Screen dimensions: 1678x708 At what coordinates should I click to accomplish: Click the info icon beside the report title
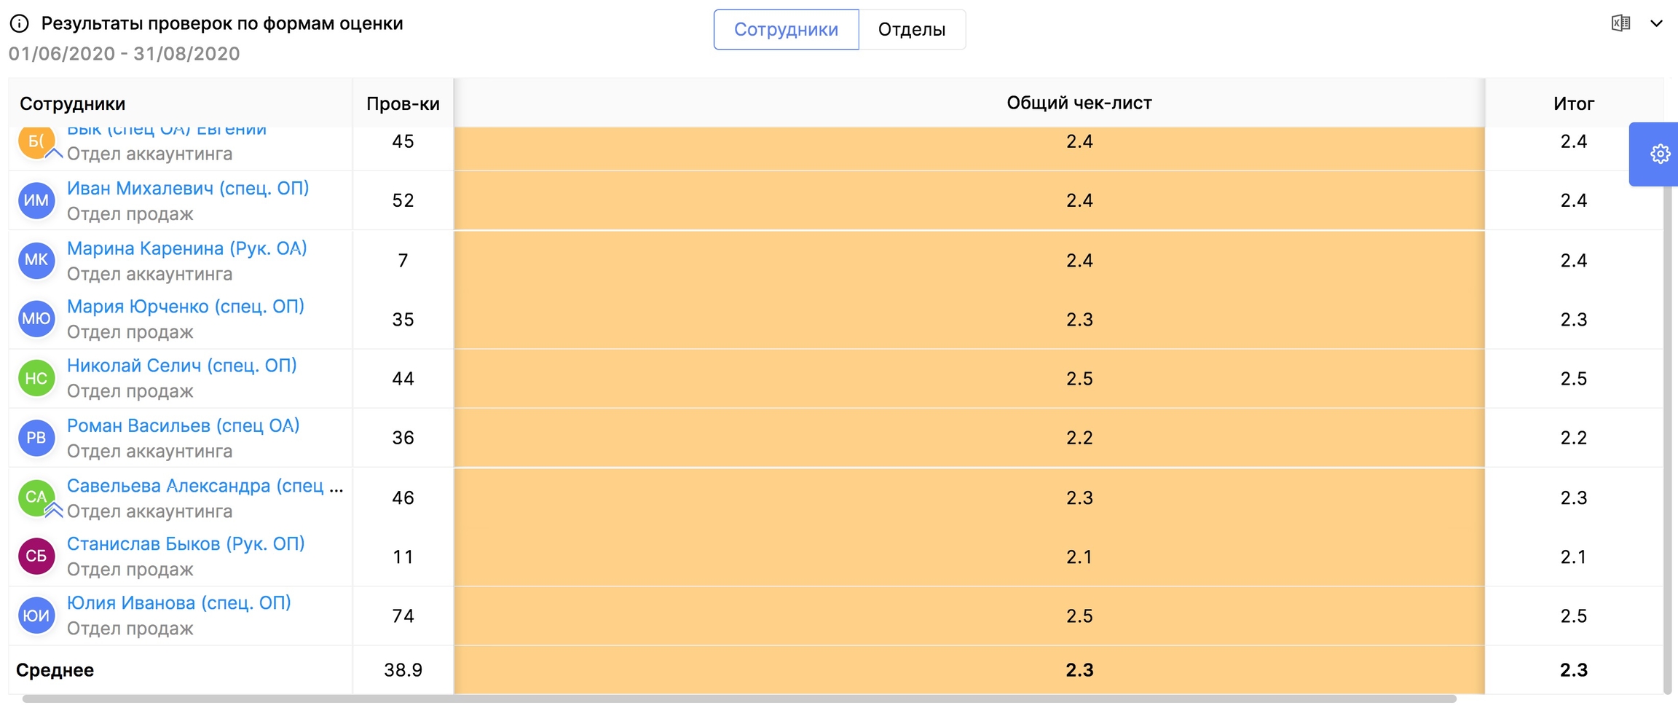(x=20, y=24)
